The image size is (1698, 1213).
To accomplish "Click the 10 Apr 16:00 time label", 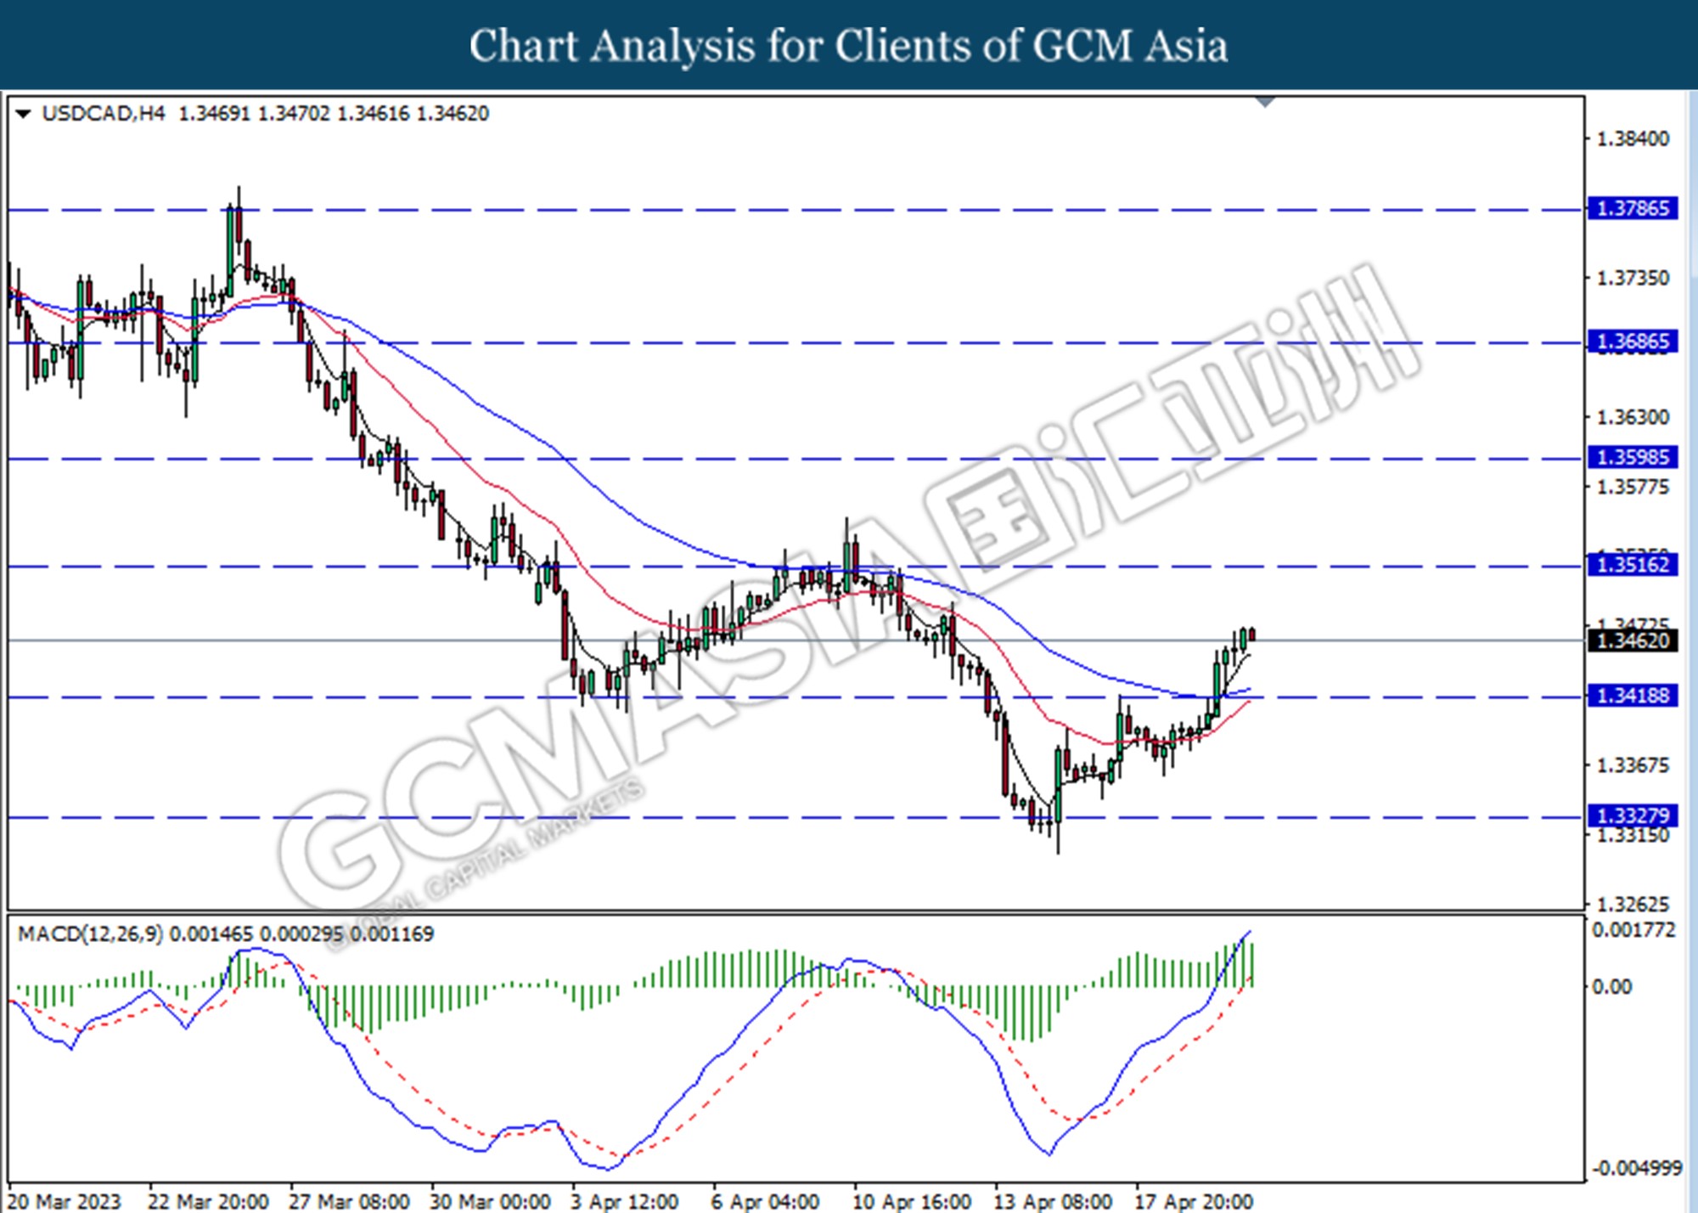I will coord(912,1202).
